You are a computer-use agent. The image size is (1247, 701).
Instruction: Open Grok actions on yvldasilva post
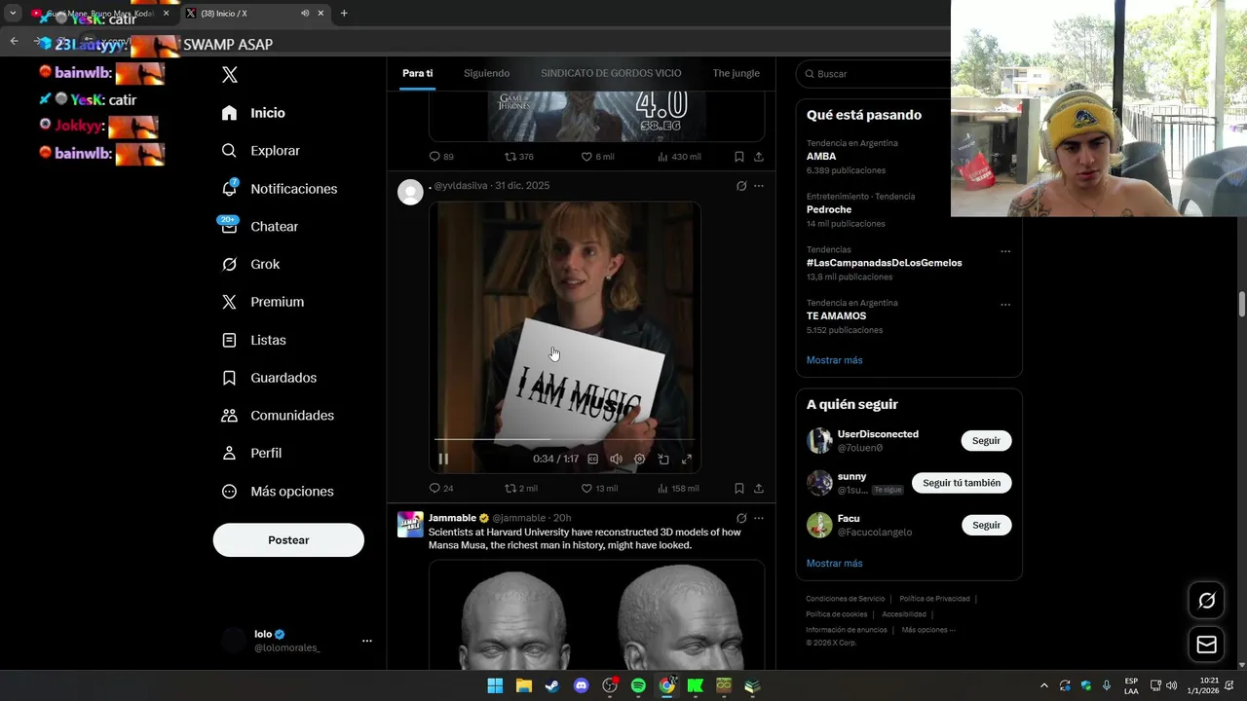coord(741,186)
